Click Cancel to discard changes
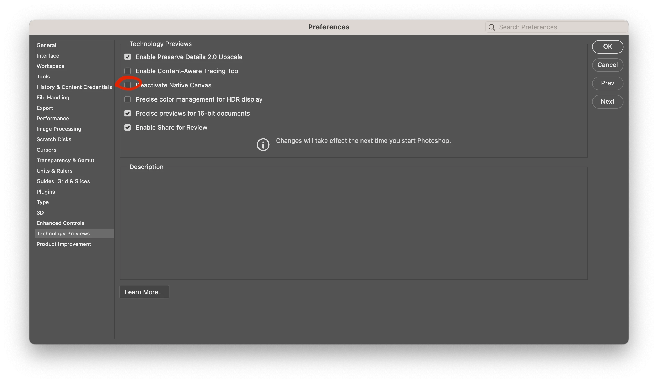The image size is (658, 383). click(607, 65)
